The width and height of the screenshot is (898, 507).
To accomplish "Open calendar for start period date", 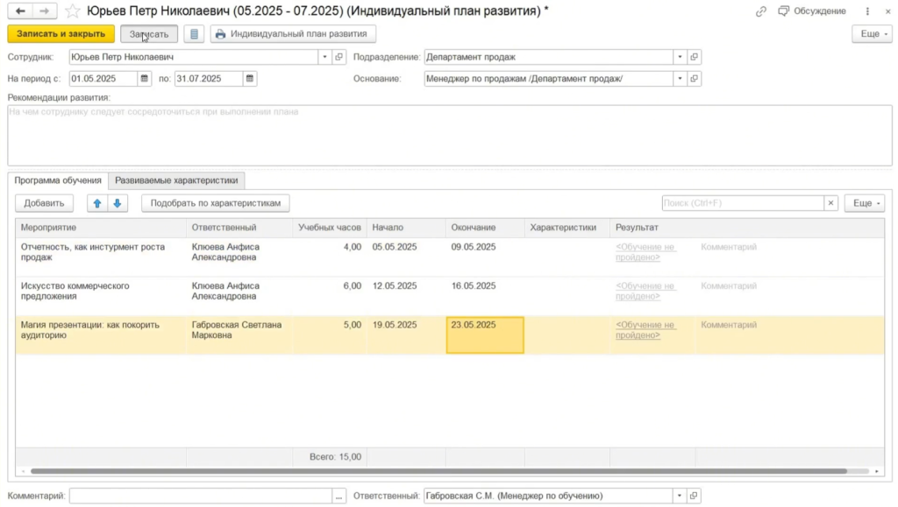I will click(x=145, y=79).
